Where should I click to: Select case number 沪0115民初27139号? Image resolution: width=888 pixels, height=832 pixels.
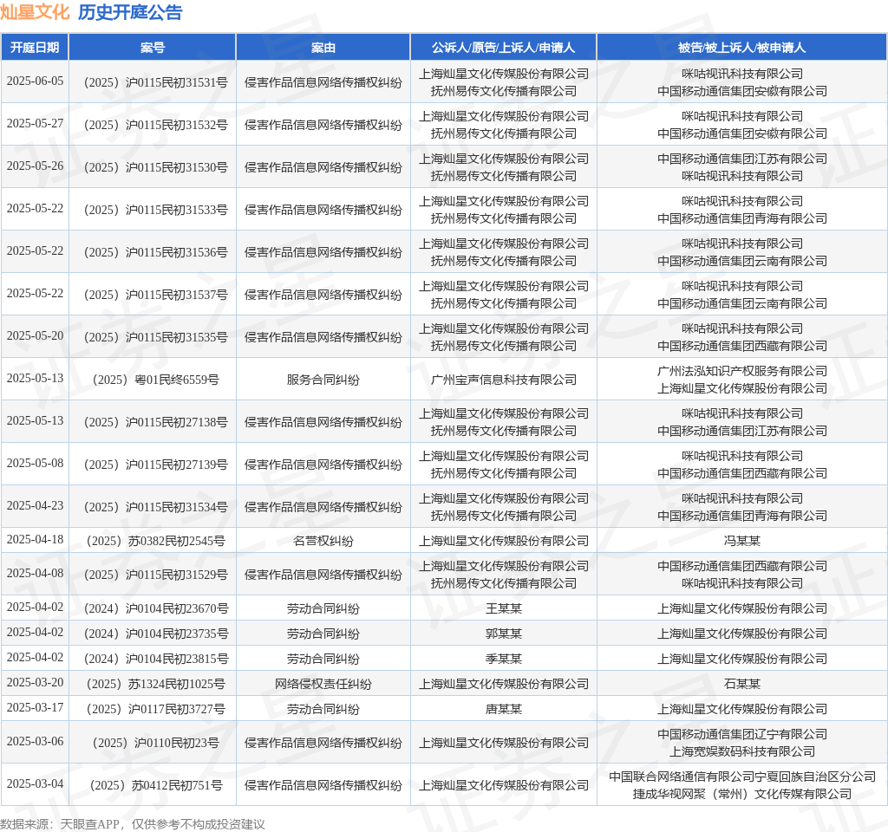(x=156, y=465)
